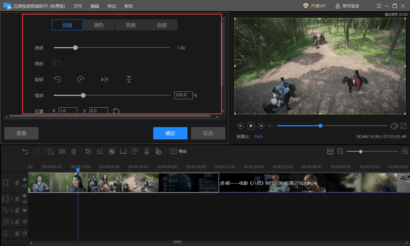Click the scale percentage input field
This screenshot has height=246, width=410.
(x=183, y=95)
